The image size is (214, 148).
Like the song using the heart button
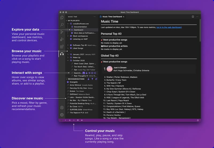point(78,120)
